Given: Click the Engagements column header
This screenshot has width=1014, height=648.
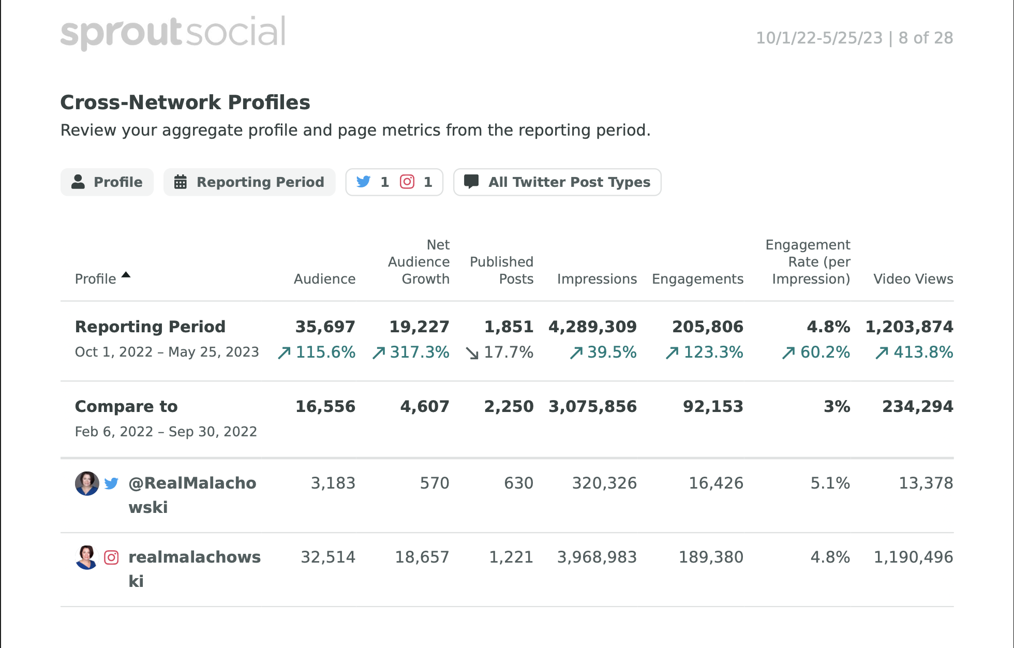Looking at the screenshot, I should 698,278.
